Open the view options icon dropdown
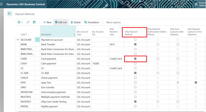The height and width of the screenshot is (112, 206). coord(20,23)
